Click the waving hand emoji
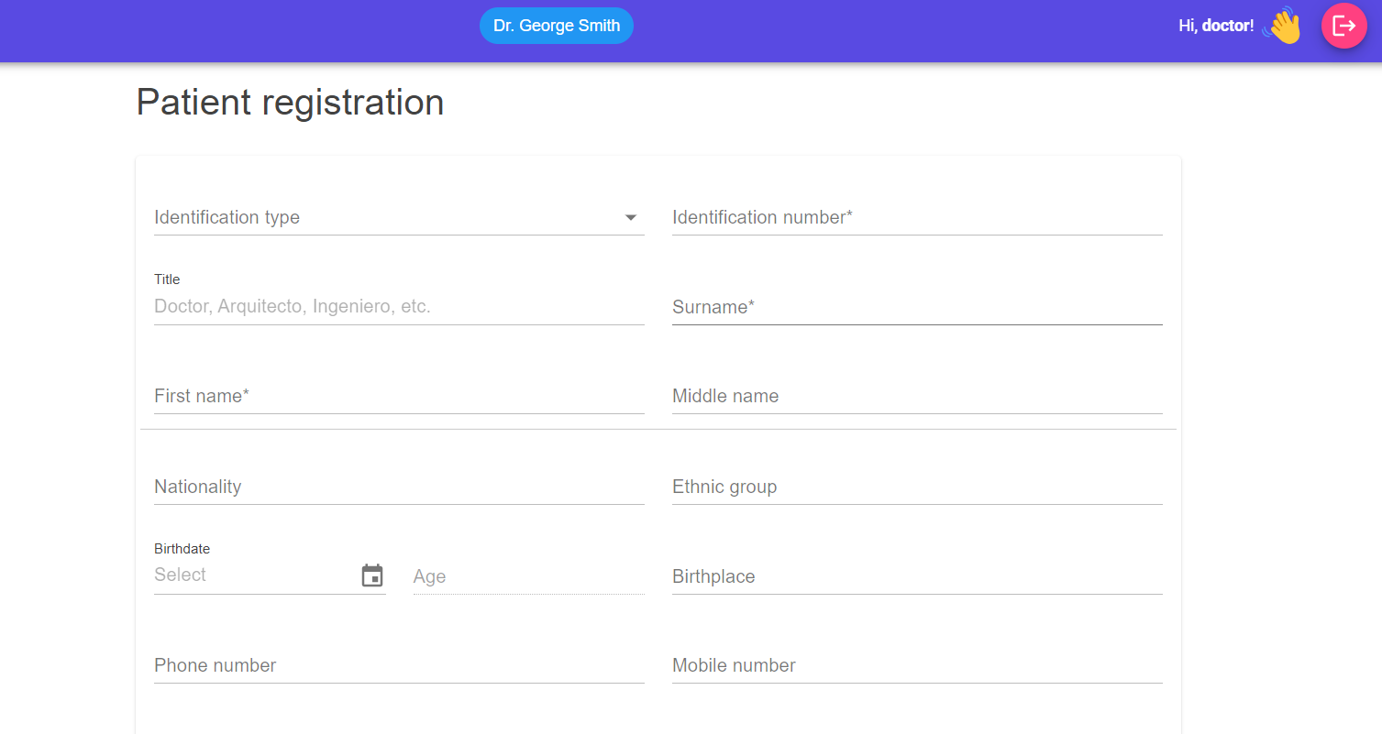Viewport: 1382px width, 734px height. [x=1282, y=26]
